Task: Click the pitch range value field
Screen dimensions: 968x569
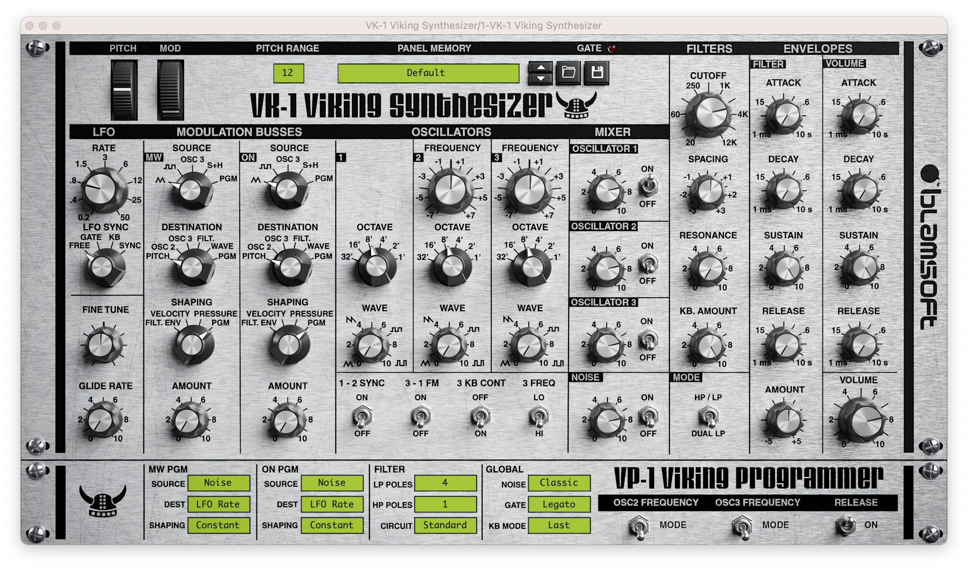Action: 288,73
